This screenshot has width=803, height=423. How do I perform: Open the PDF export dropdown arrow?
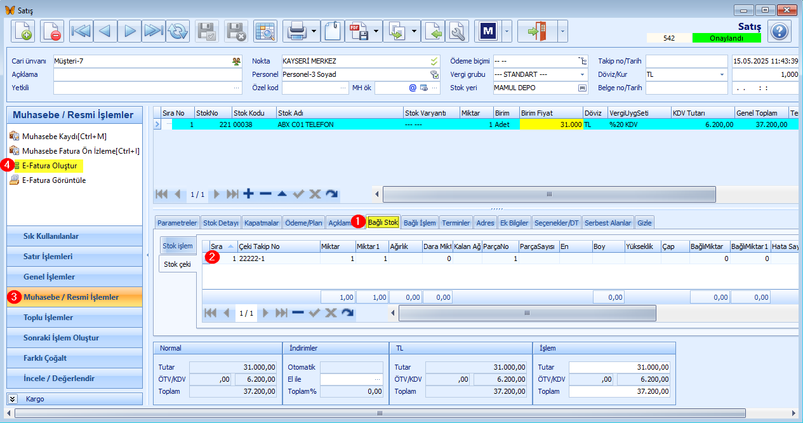click(376, 30)
